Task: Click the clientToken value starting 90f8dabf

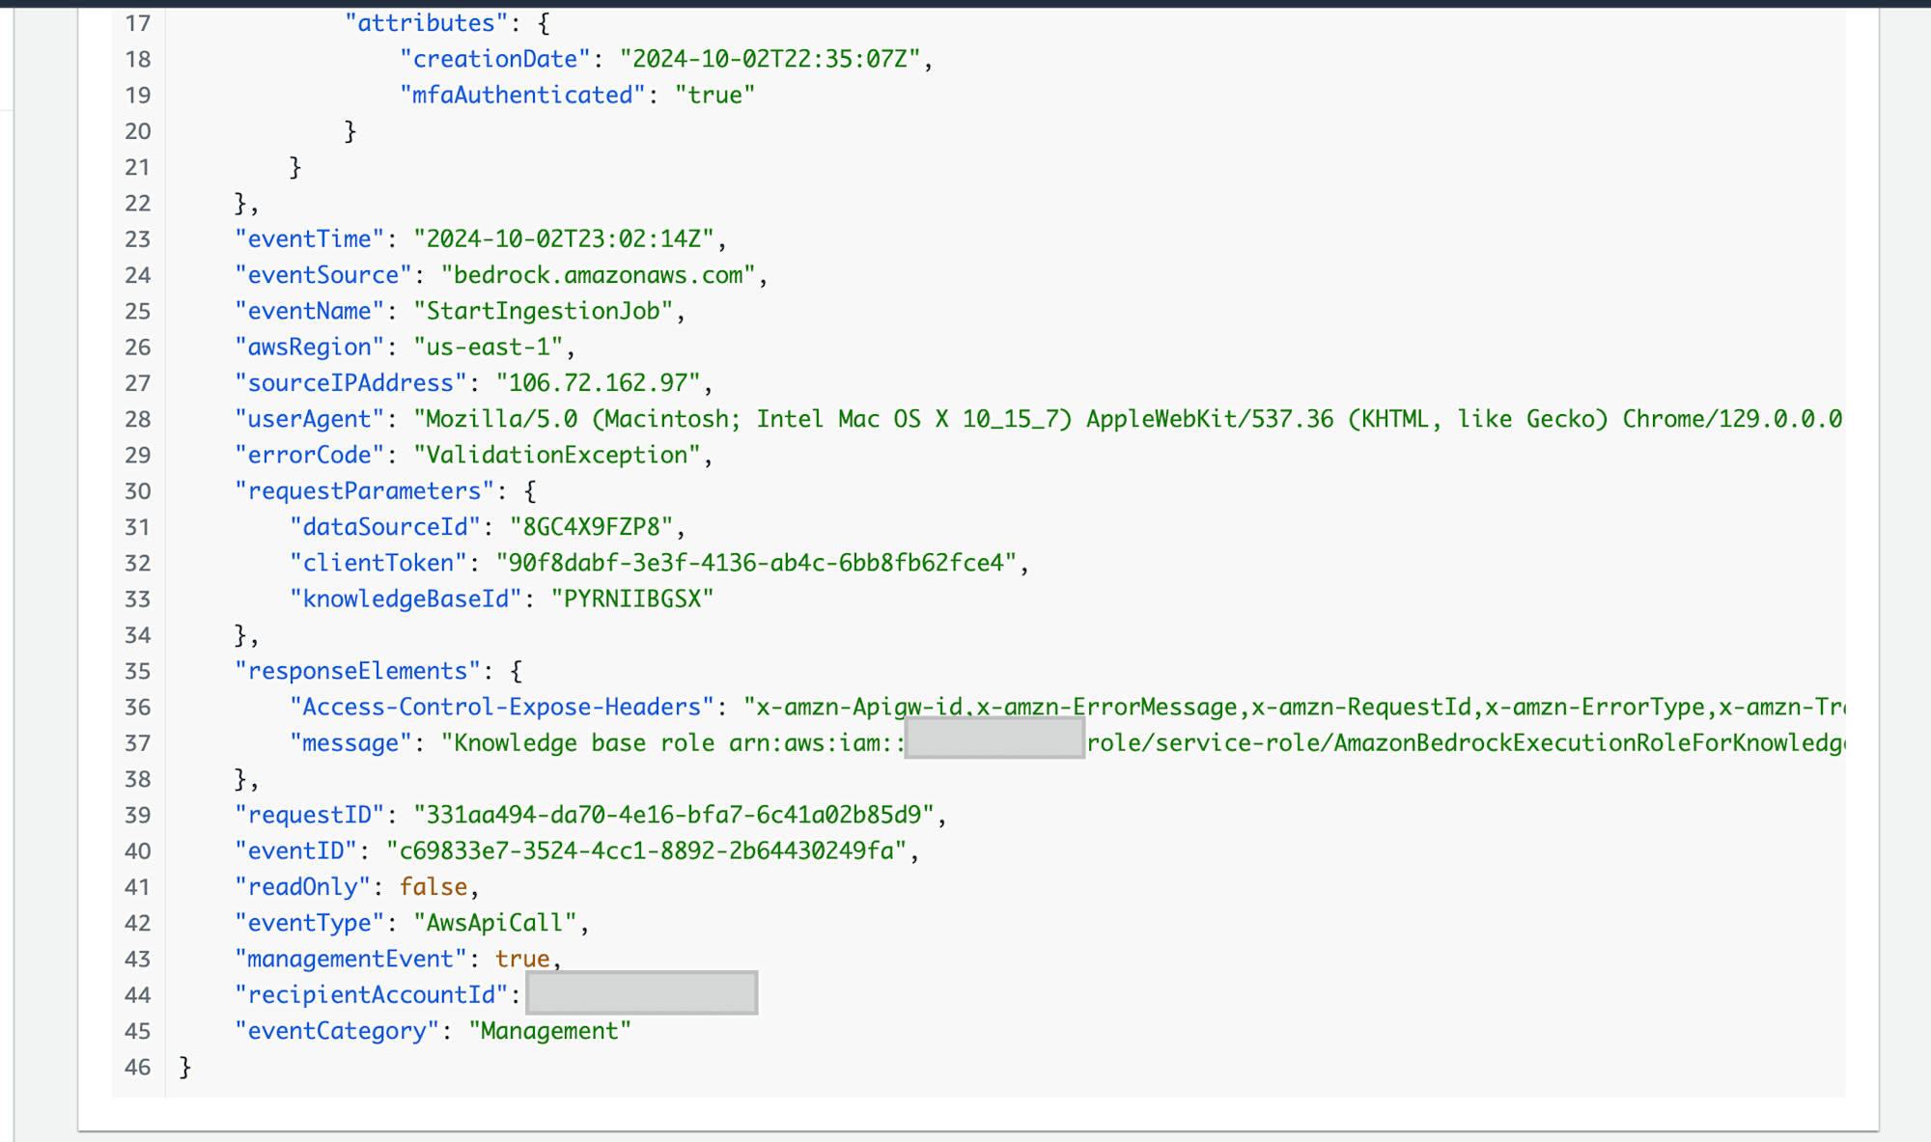Action: point(757,563)
